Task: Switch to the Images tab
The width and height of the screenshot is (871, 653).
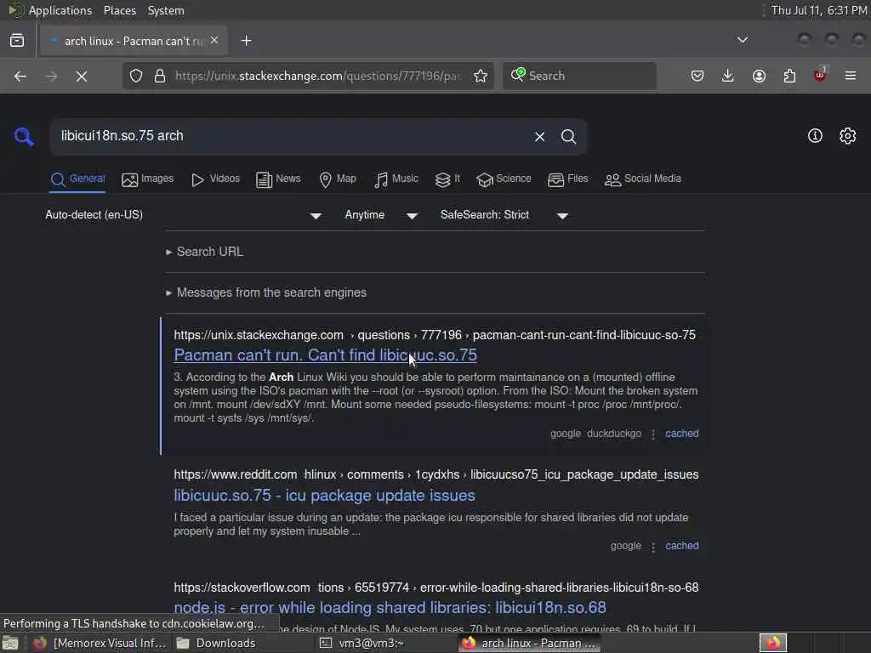Action: click(x=147, y=179)
